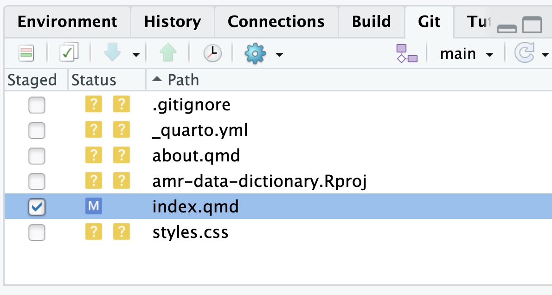
Task: Stage the styles.css file
Action: (x=37, y=232)
